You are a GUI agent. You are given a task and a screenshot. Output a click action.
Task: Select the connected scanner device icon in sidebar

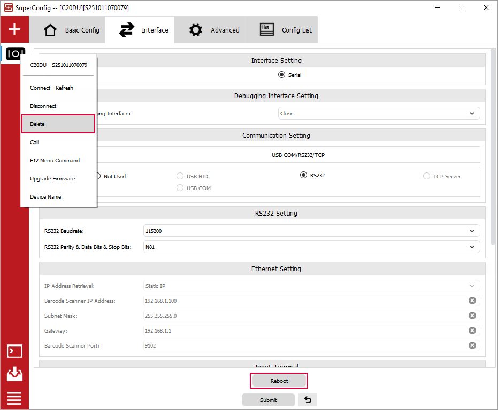coord(14,54)
